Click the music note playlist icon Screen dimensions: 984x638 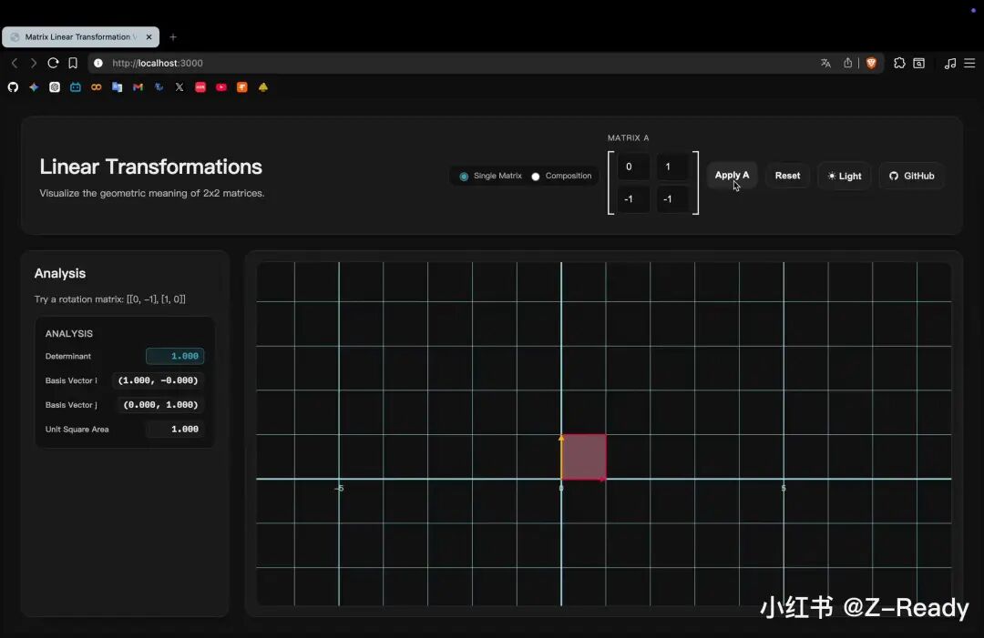(950, 63)
